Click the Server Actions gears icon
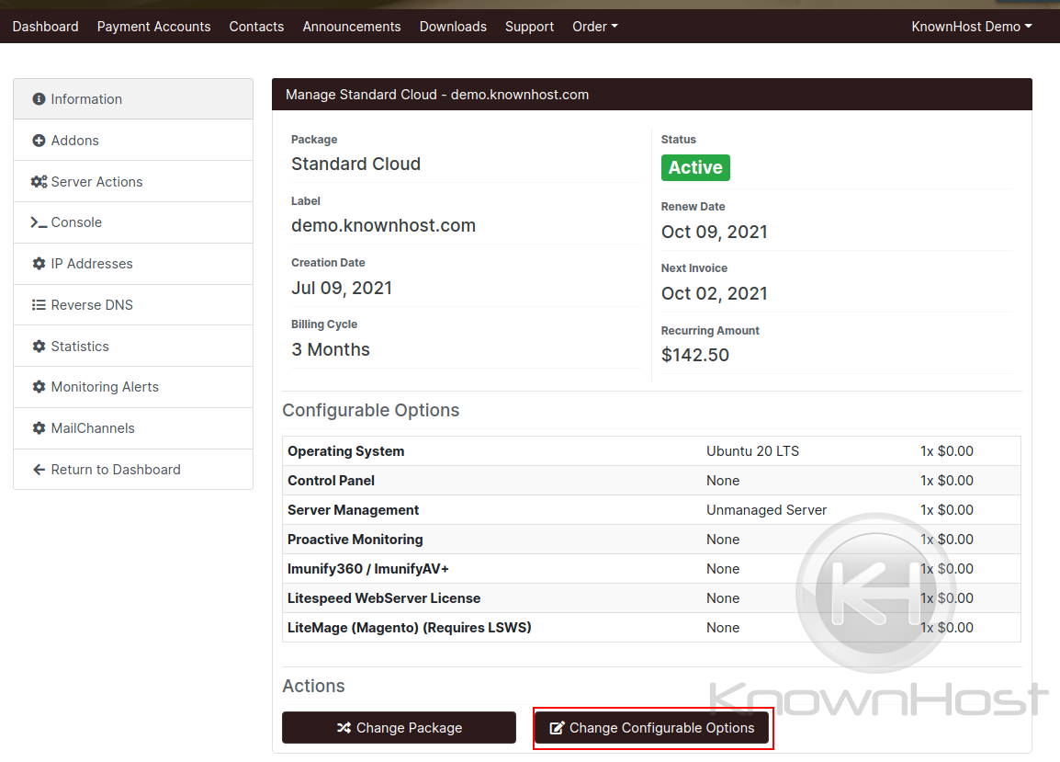Image resolution: width=1060 pixels, height=762 pixels. (x=39, y=181)
